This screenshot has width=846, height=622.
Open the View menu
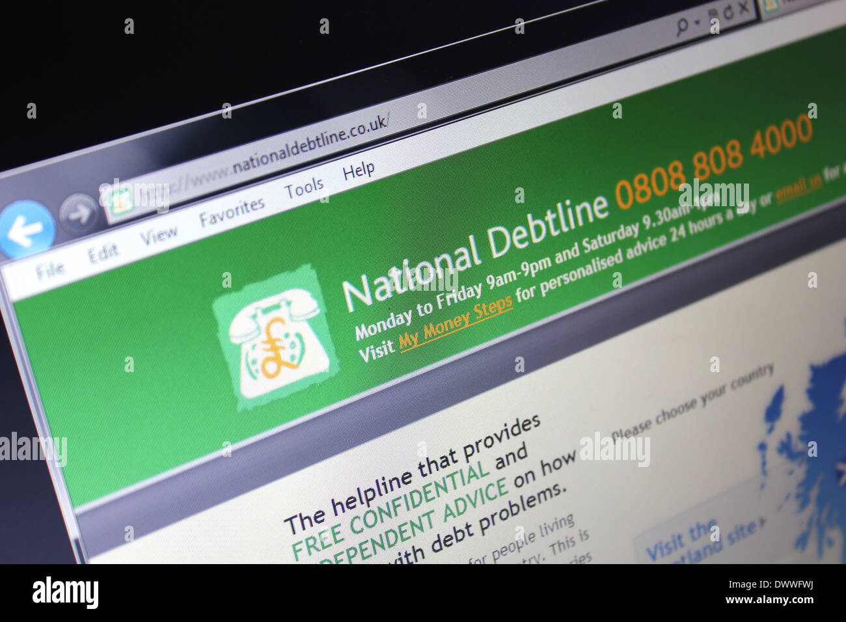point(158,235)
